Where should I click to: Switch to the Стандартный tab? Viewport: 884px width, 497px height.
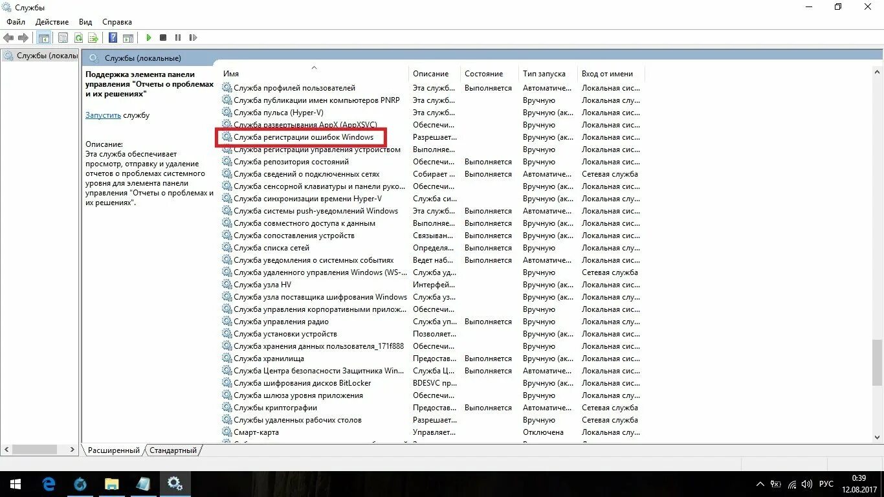point(173,450)
